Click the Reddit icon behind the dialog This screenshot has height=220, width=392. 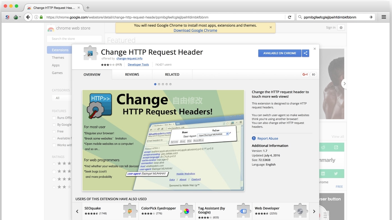pos(323,147)
